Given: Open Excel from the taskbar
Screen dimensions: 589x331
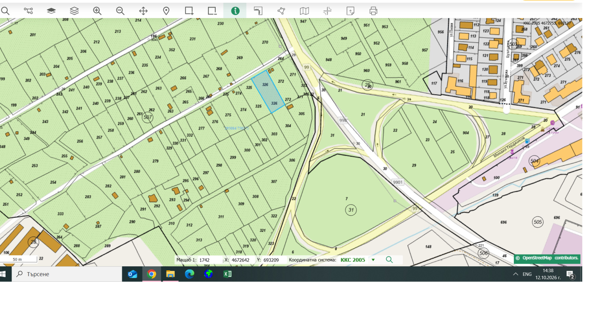Looking at the screenshot, I should click(x=228, y=274).
